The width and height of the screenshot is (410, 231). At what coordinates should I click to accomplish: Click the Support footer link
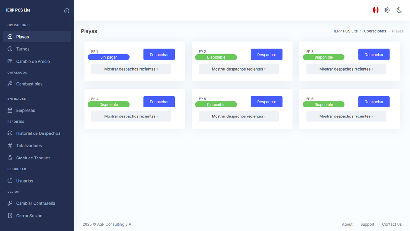click(x=367, y=224)
